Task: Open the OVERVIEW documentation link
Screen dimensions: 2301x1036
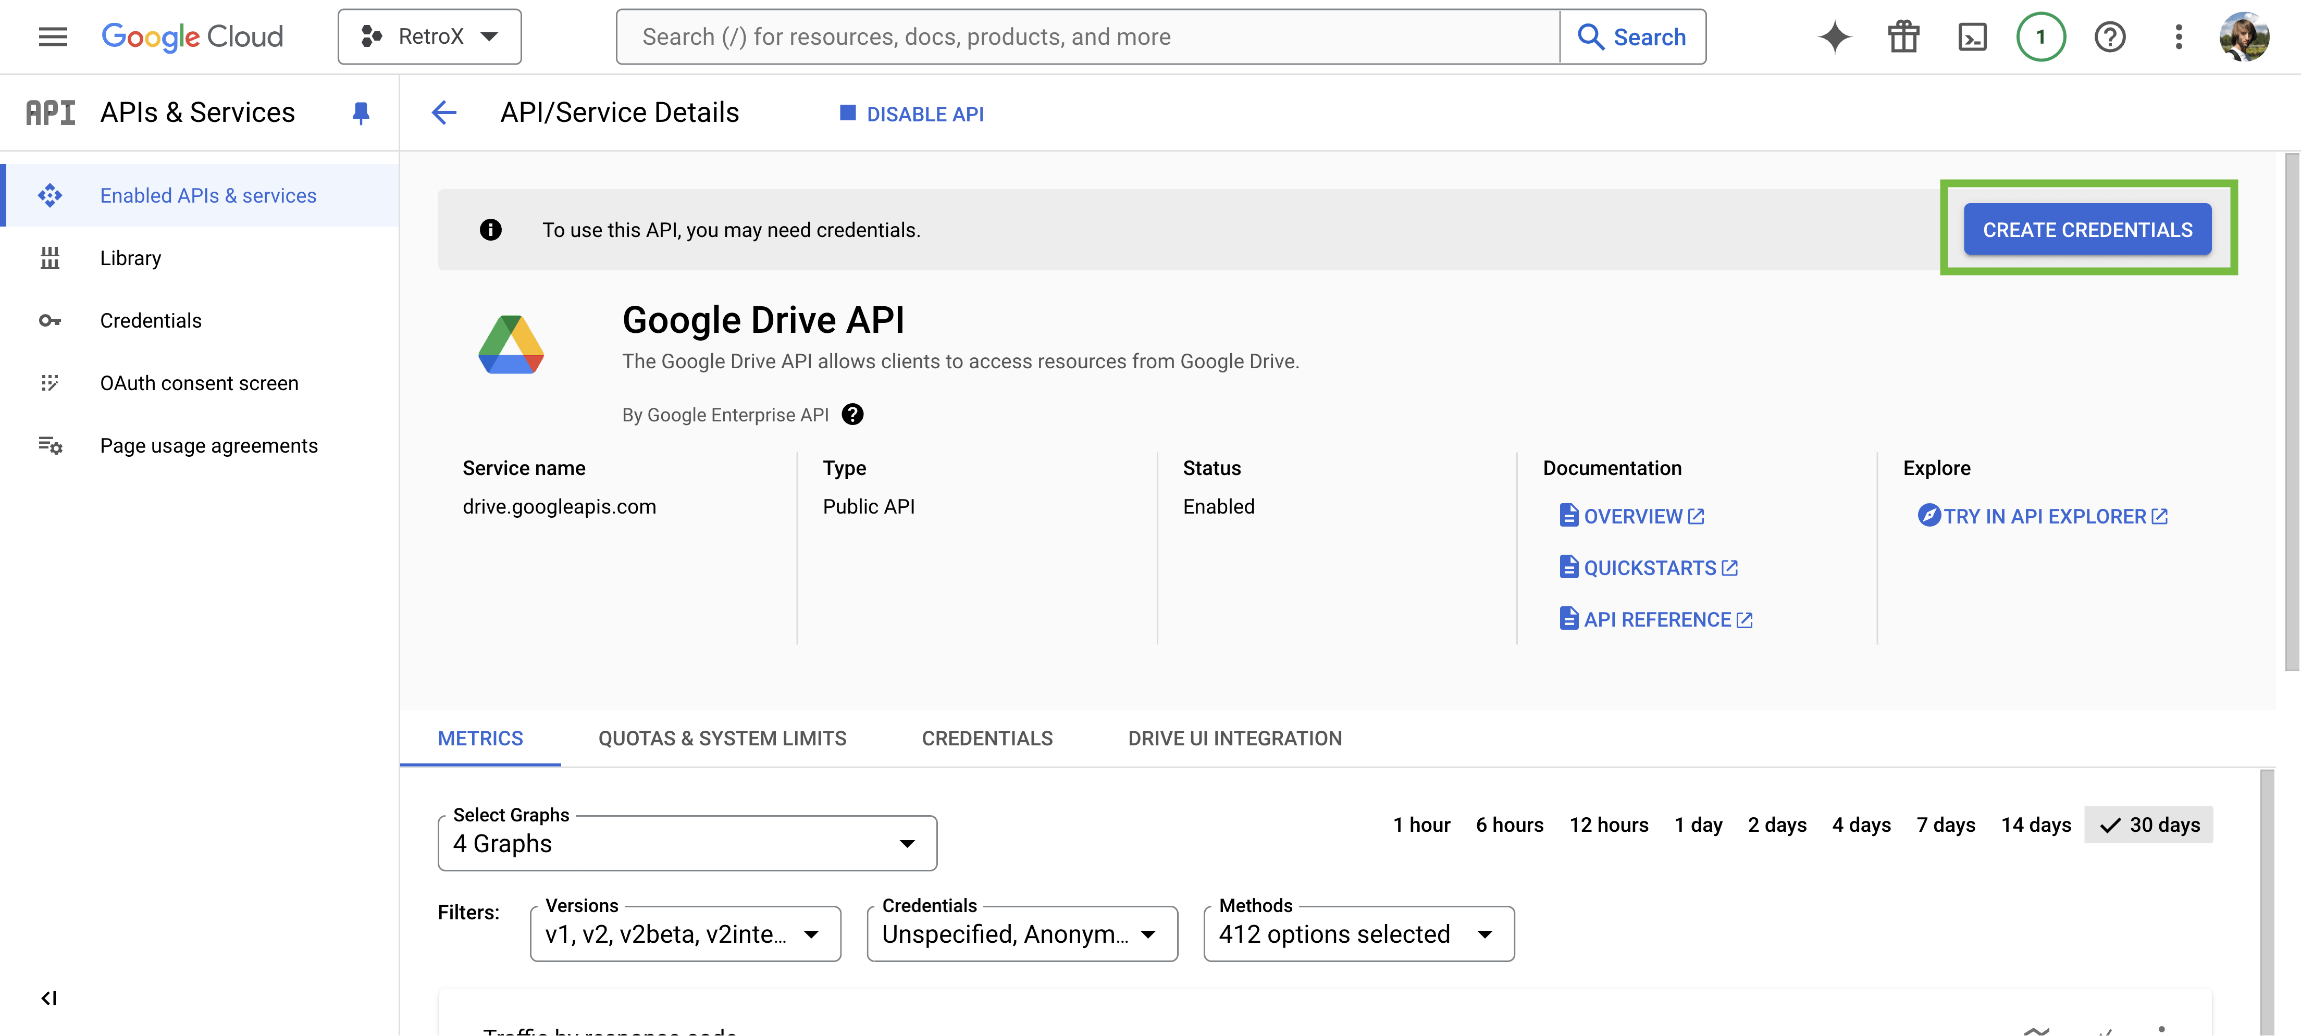Action: point(1632,516)
